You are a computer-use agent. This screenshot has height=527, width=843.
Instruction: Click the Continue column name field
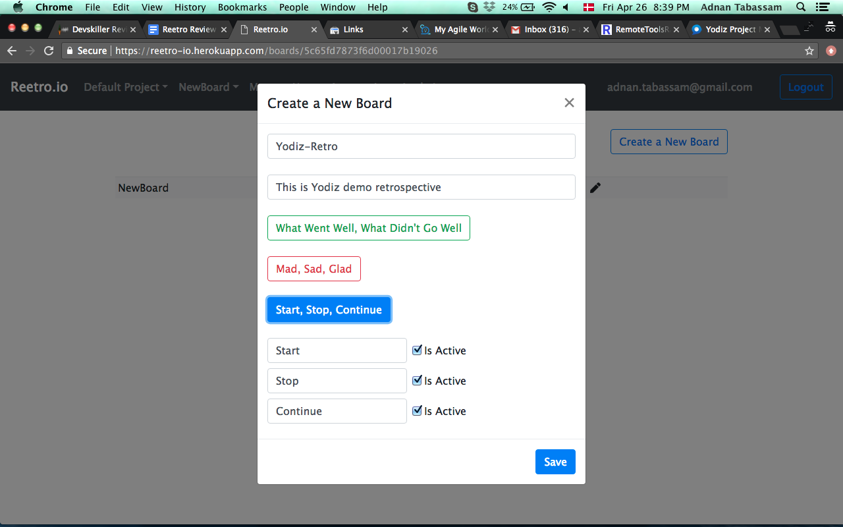[337, 411]
